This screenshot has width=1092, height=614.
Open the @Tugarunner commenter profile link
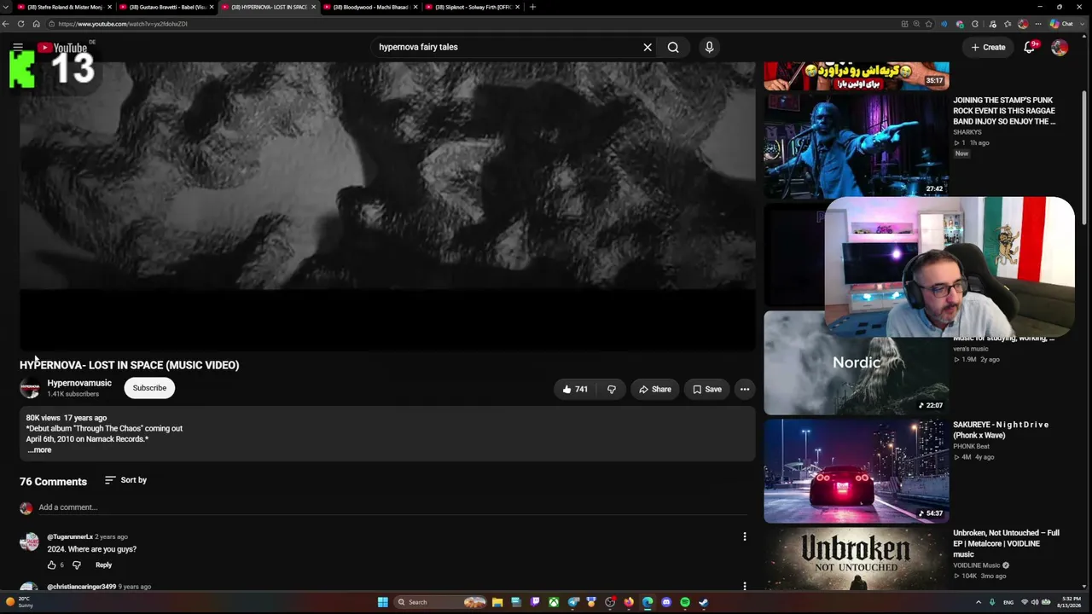[x=70, y=536]
